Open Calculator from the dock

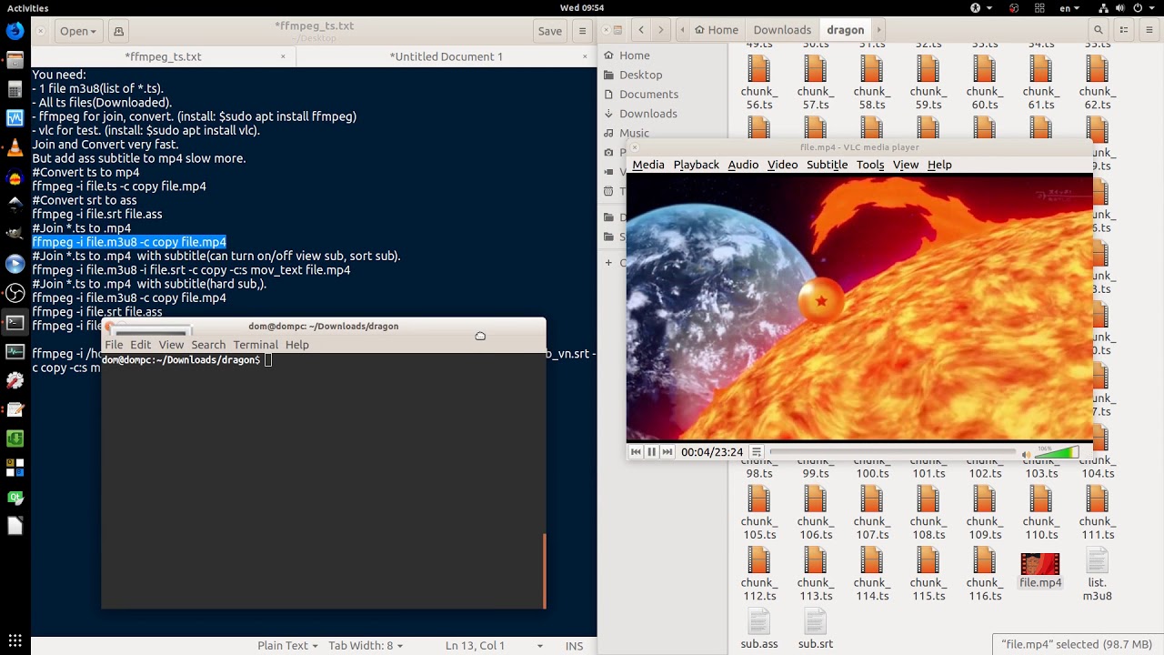[x=15, y=90]
